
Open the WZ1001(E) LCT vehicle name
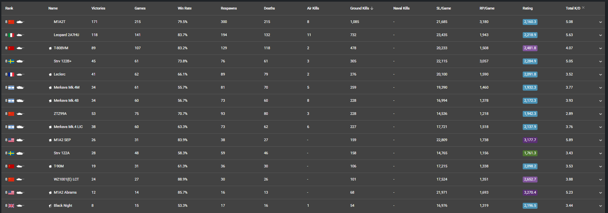pyautogui.click(x=66, y=179)
